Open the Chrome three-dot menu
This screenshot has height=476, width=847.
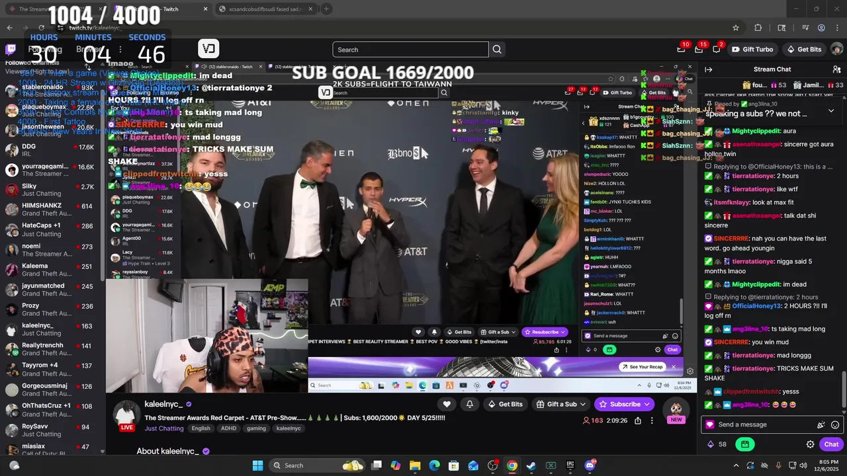[x=836, y=28]
